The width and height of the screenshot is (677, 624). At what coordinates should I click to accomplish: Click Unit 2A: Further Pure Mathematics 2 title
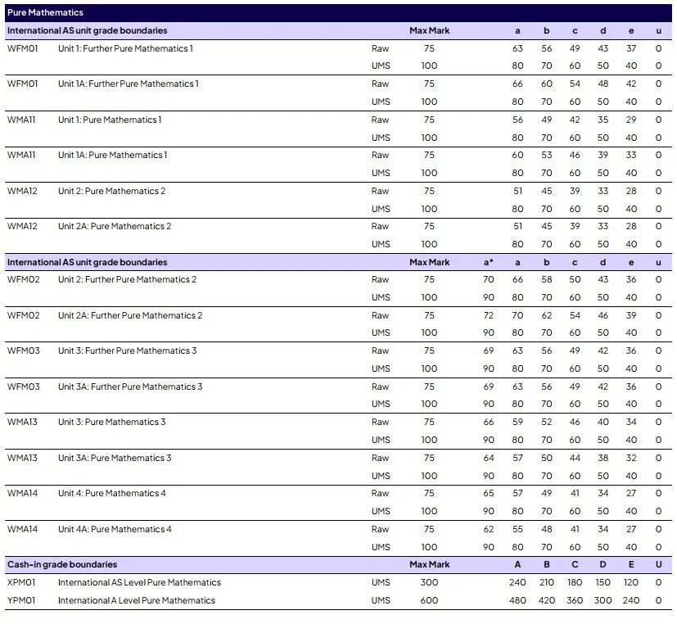coord(130,315)
